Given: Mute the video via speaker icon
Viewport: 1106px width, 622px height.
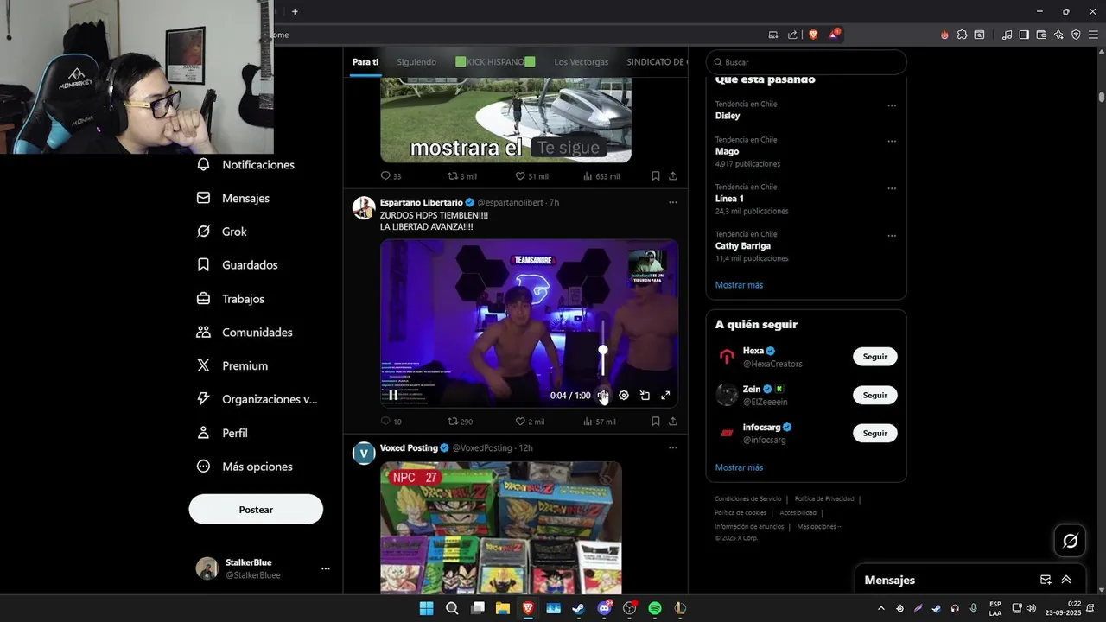Looking at the screenshot, I should pyautogui.click(x=603, y=396).
